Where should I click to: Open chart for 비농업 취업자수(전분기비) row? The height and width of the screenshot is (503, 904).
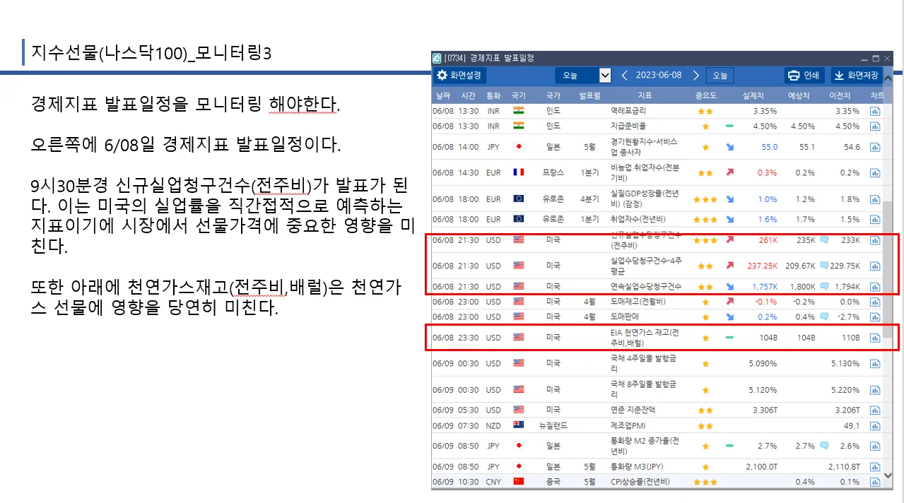tap(874, 172)
